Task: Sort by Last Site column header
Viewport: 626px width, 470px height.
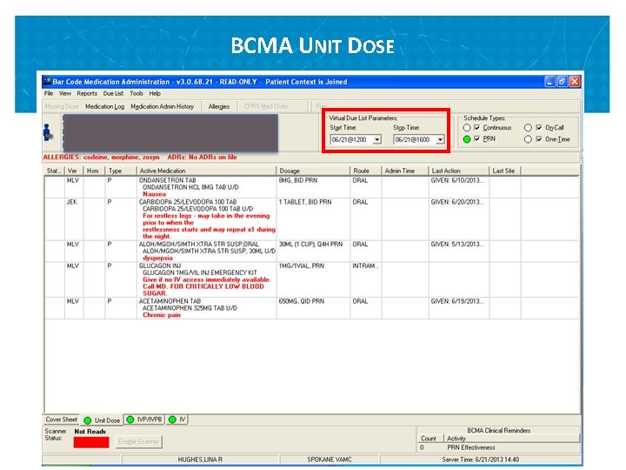Action: click(x=505, y=171)
